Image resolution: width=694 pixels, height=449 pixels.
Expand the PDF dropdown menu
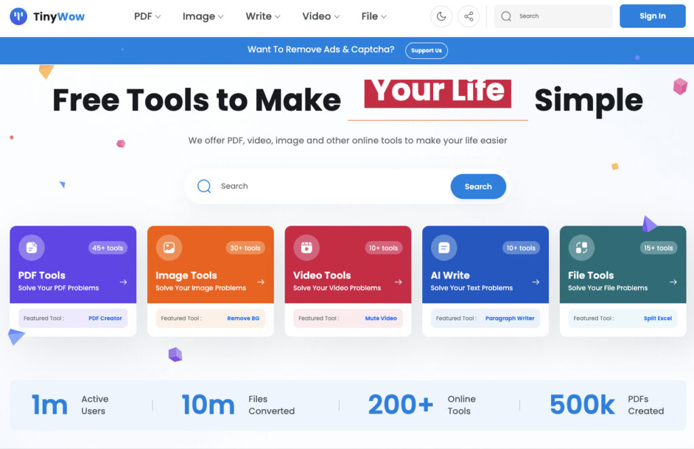(147, 16)
